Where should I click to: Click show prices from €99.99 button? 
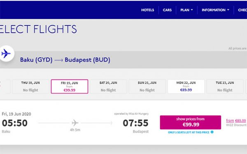(191, 122)
